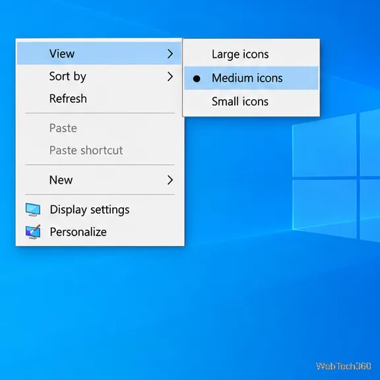Click the bullet beside Medium icons
This screenshot has width=380, height=380.
[197, 79]
